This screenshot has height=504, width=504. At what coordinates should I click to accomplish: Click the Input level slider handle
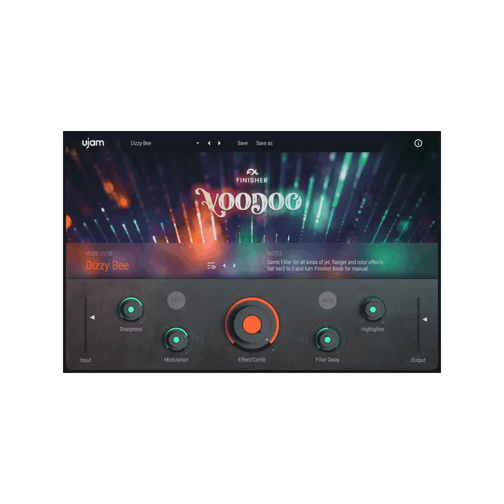pyautogui.click(x=92, y=318)
